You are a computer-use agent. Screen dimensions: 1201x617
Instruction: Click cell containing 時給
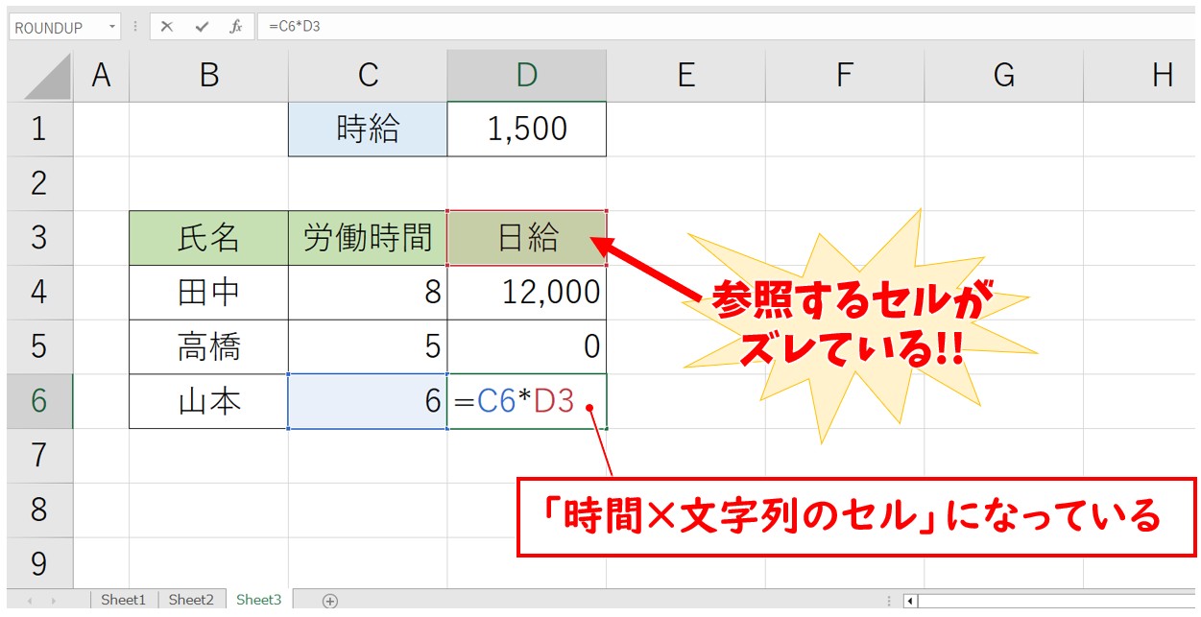pyautogui.click(x=368, y=129)
